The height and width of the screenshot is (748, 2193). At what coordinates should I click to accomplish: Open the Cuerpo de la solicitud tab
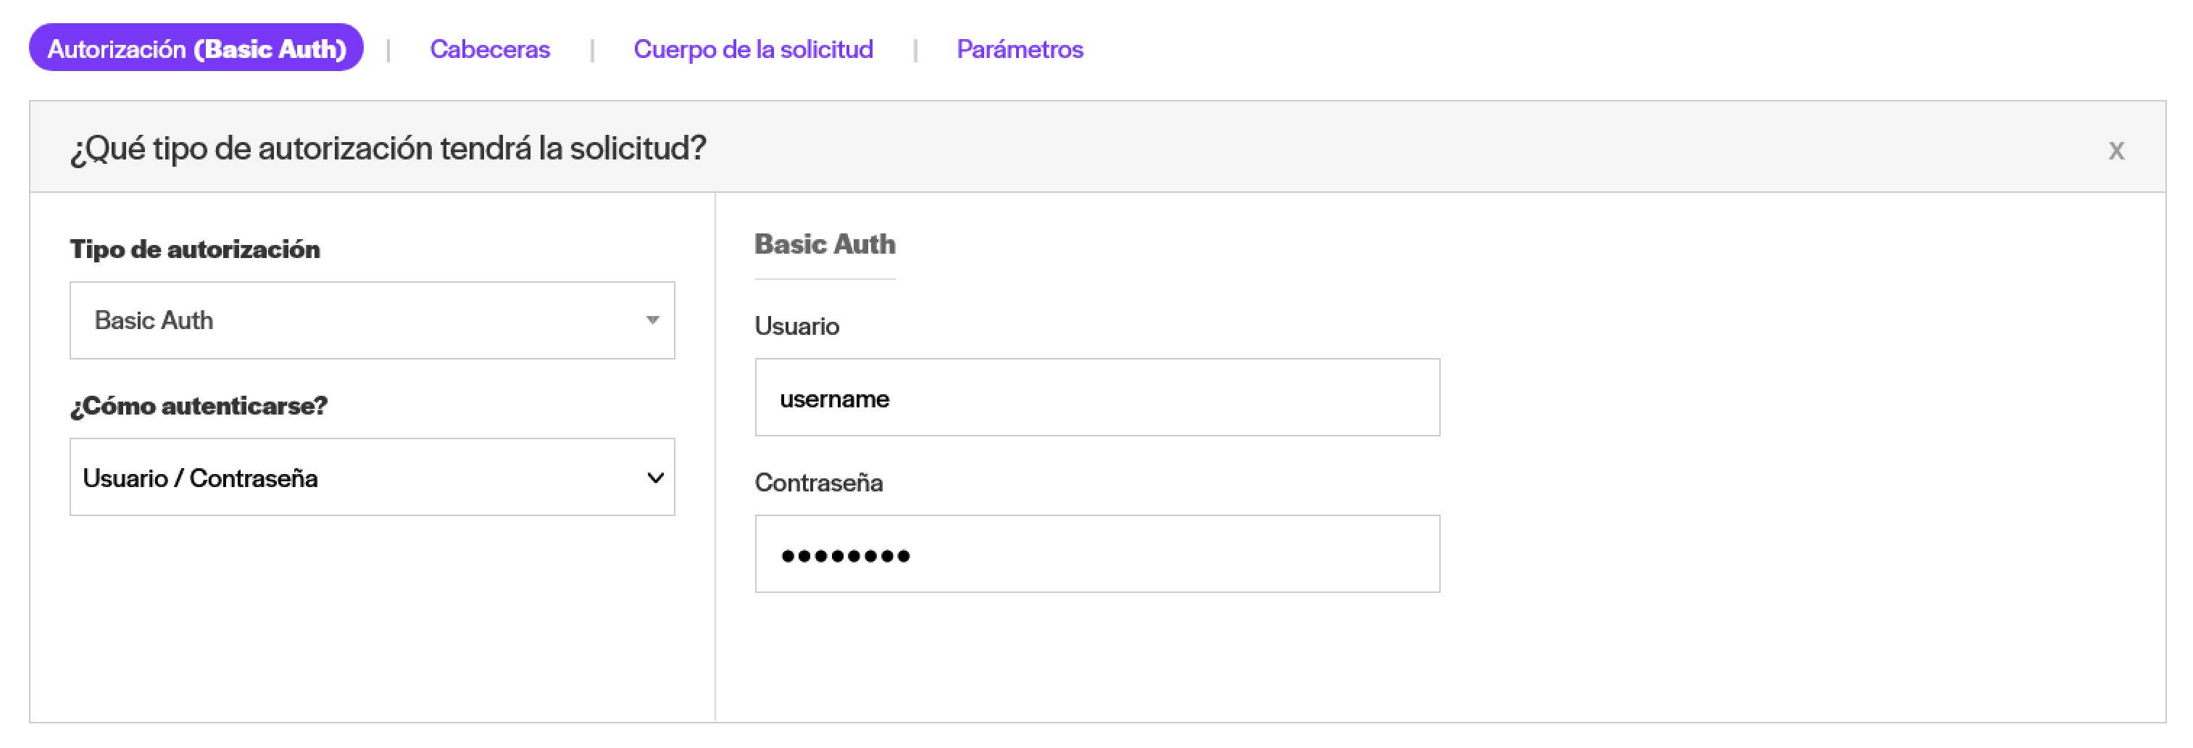pyautogui.click(x=752, y=49)
